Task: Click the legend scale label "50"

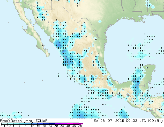Action: click(x=80, y=126)
